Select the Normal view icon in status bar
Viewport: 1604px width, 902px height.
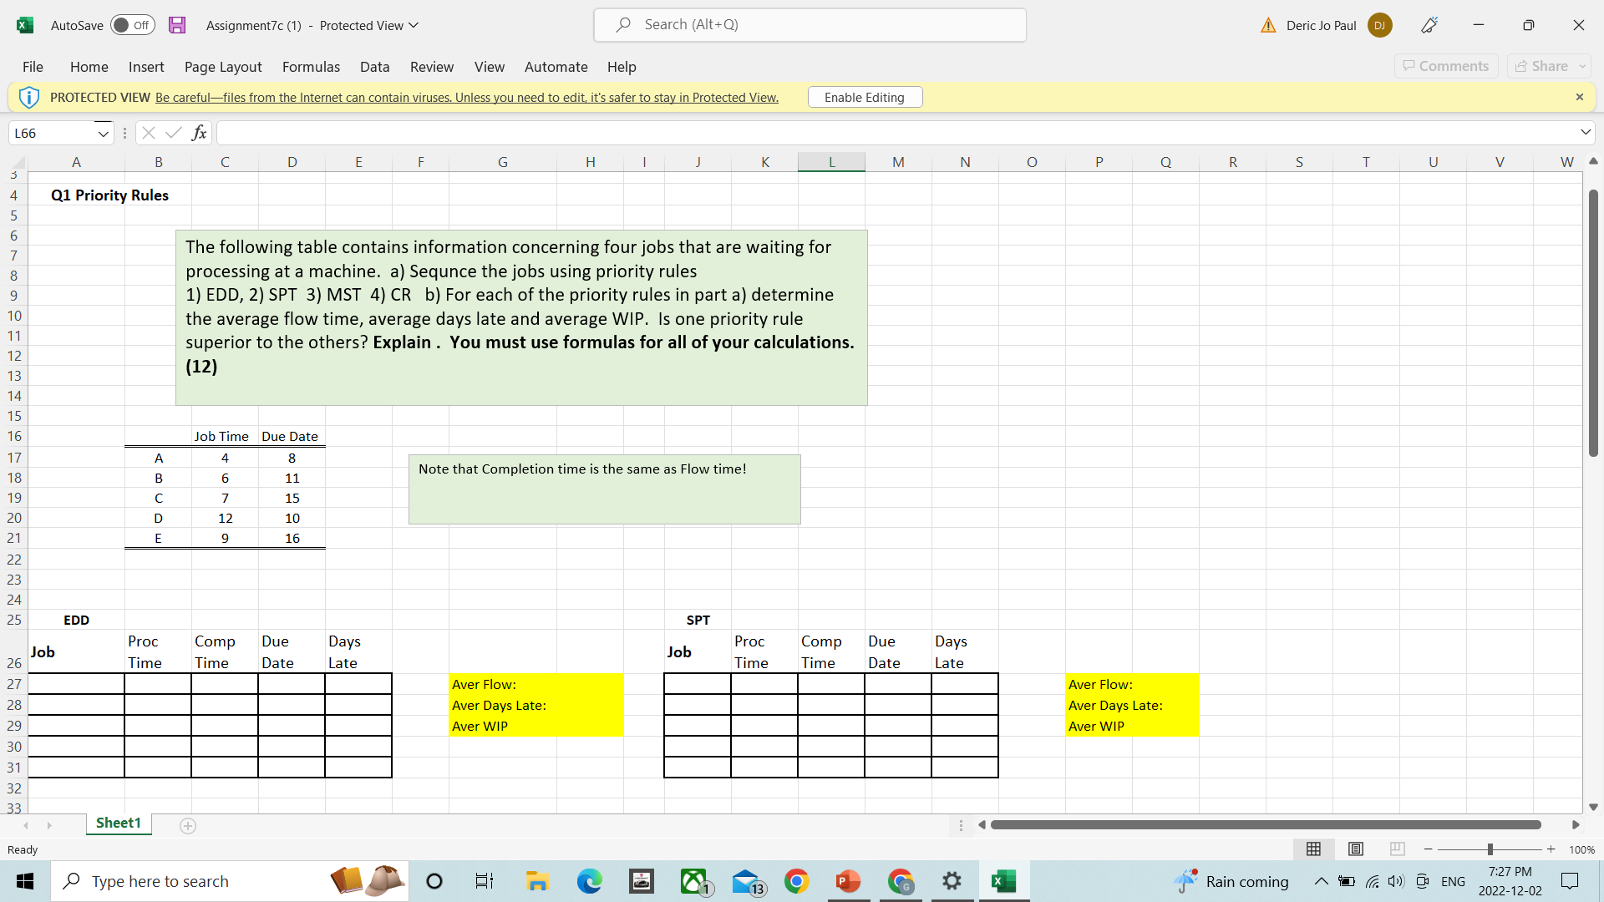coord(1313,849)
